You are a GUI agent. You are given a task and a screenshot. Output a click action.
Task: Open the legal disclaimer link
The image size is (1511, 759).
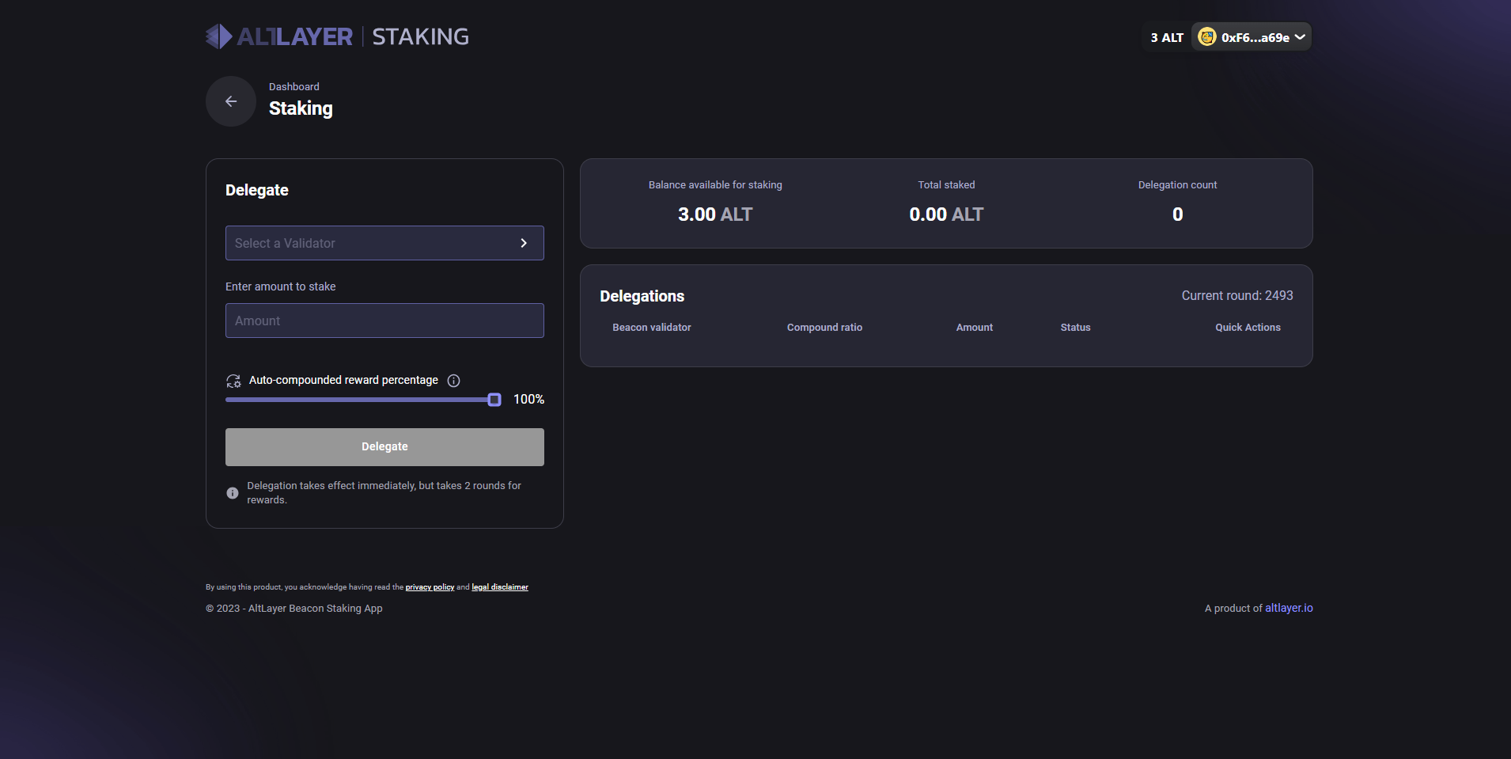coord(500,587)
